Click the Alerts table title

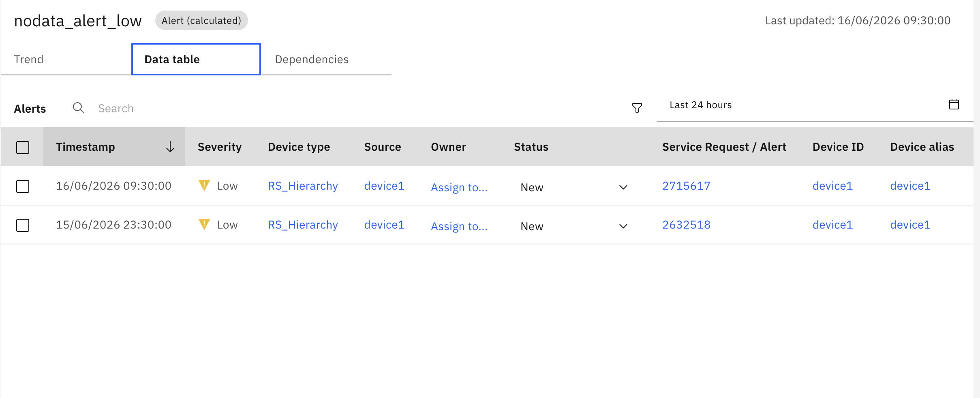(x=30, y=109)
